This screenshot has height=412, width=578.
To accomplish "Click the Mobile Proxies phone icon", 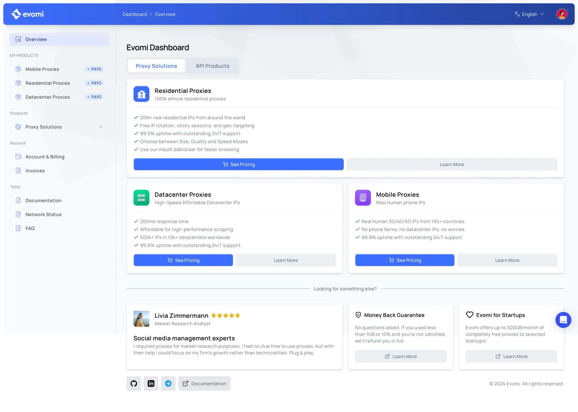I will [363, 198].
